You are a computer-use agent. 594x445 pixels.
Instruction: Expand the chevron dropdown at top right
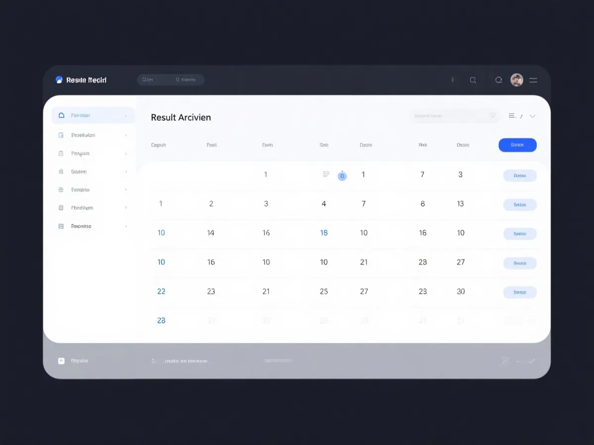pos(533,116)
